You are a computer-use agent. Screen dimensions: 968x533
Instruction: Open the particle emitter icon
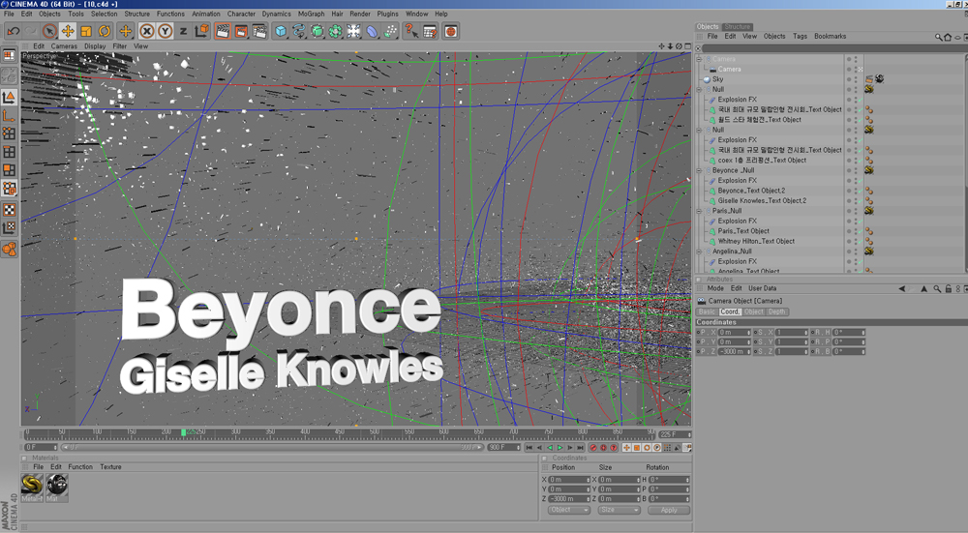point(391,31)
